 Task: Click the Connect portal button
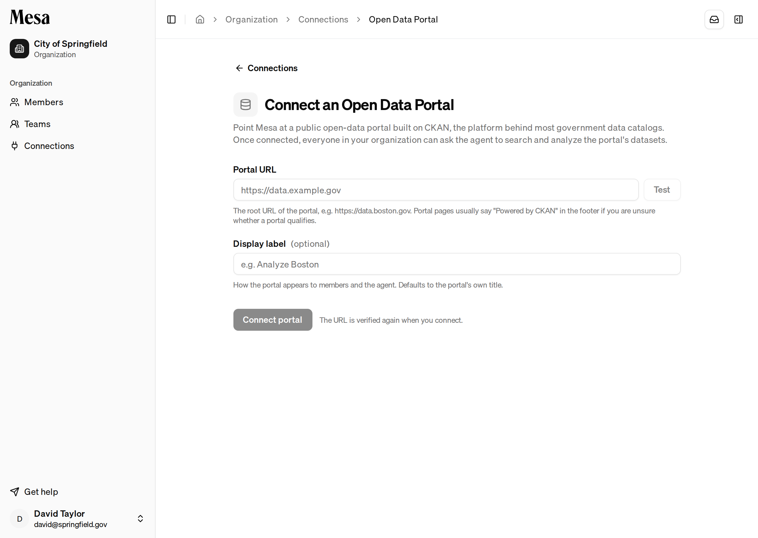[273, 320]
